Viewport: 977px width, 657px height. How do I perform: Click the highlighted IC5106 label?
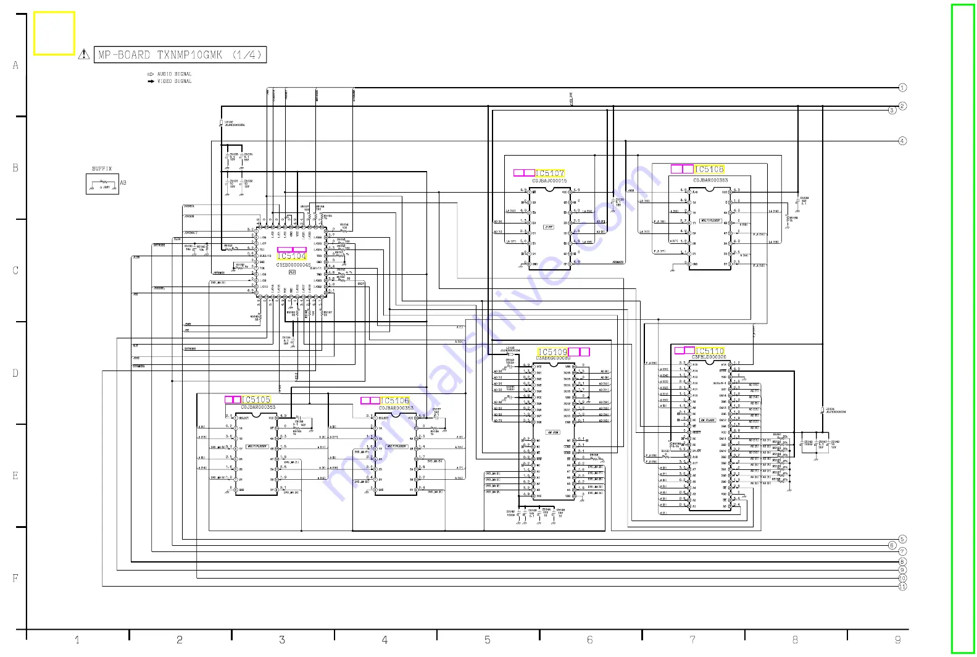click(394, 401)
